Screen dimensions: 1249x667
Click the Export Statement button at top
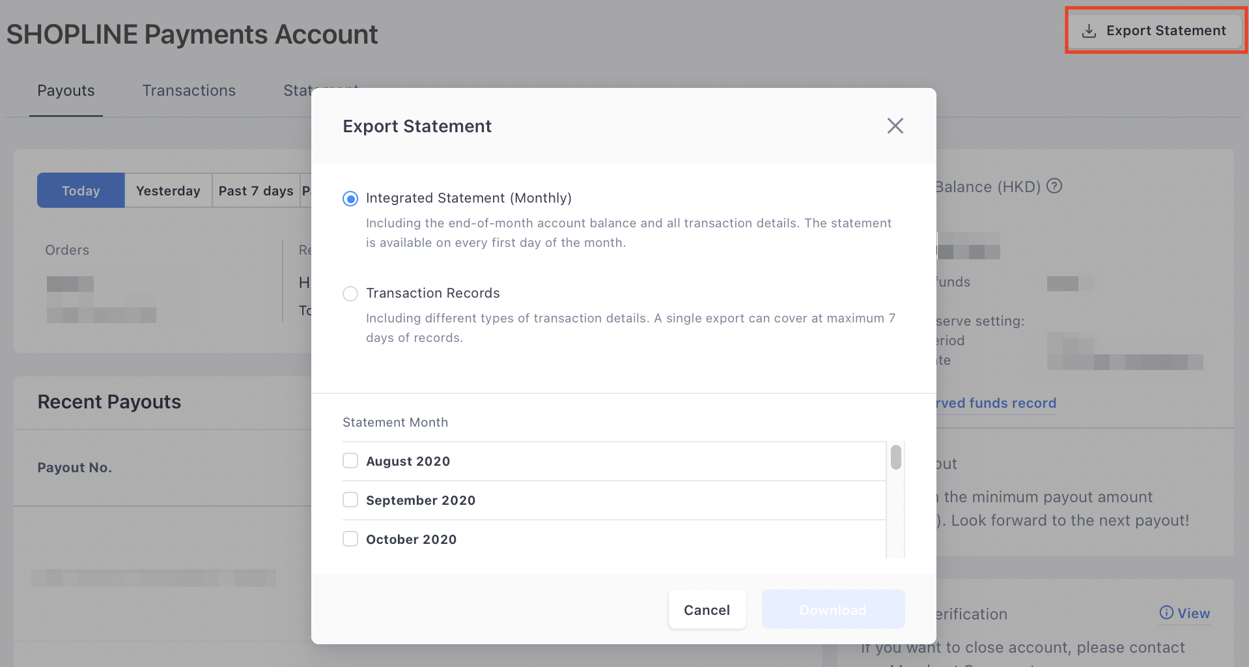1155,31
